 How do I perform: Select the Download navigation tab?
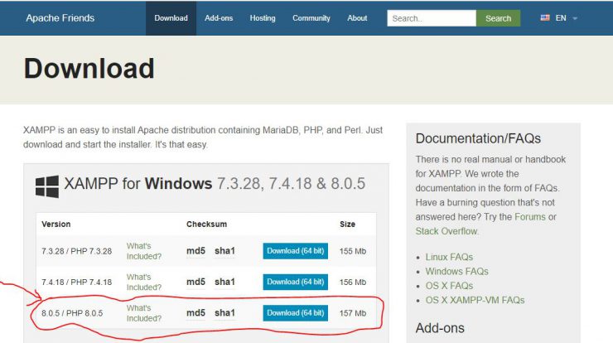[x=171, y=18]
